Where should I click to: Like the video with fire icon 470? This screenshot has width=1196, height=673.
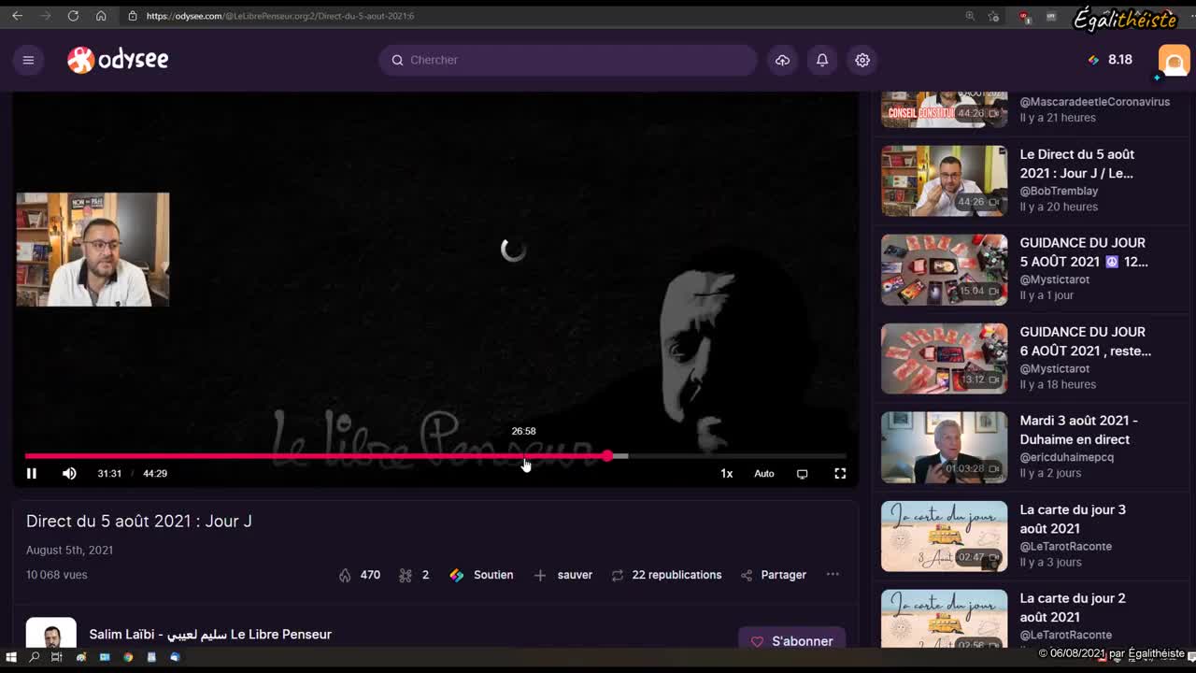pos(360,575)
